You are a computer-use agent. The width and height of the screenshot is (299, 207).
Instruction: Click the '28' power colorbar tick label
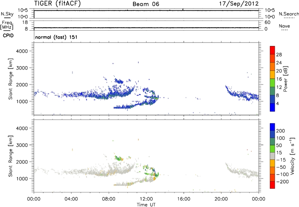click(279, 55)
